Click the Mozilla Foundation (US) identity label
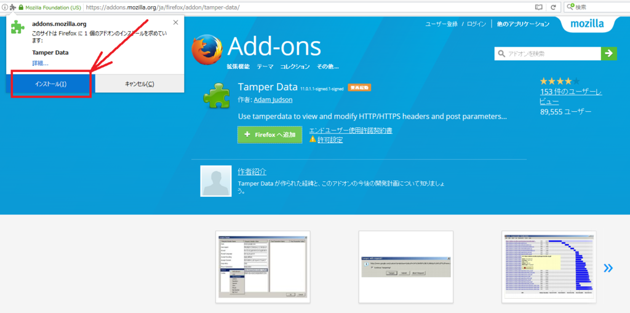This screenshot has width=630, height=313. (53, 7)
